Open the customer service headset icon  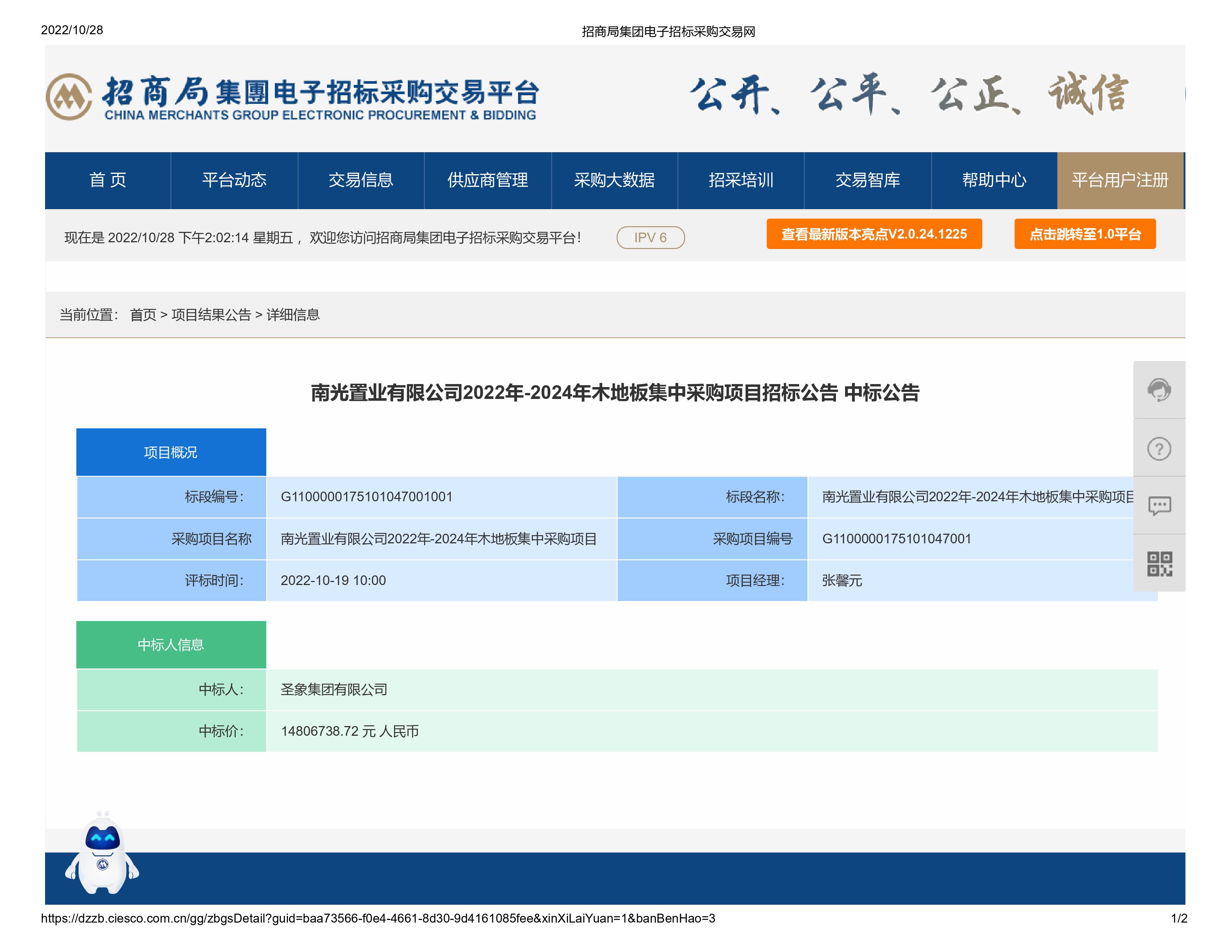point(1159,390)
